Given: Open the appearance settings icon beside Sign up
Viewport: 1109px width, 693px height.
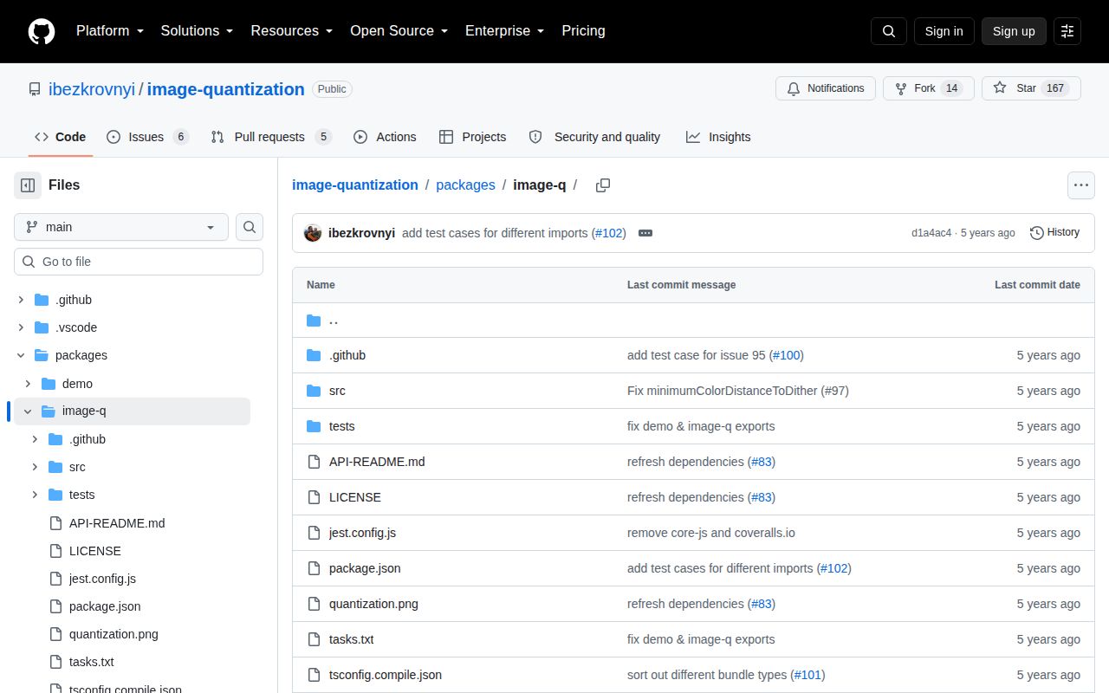Looking at the screenshot, I should point(1067,31).
